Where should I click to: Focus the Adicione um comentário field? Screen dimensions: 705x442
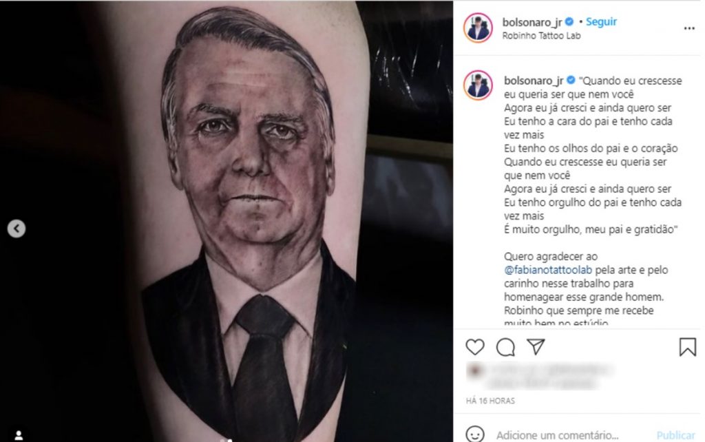(558, 435)
